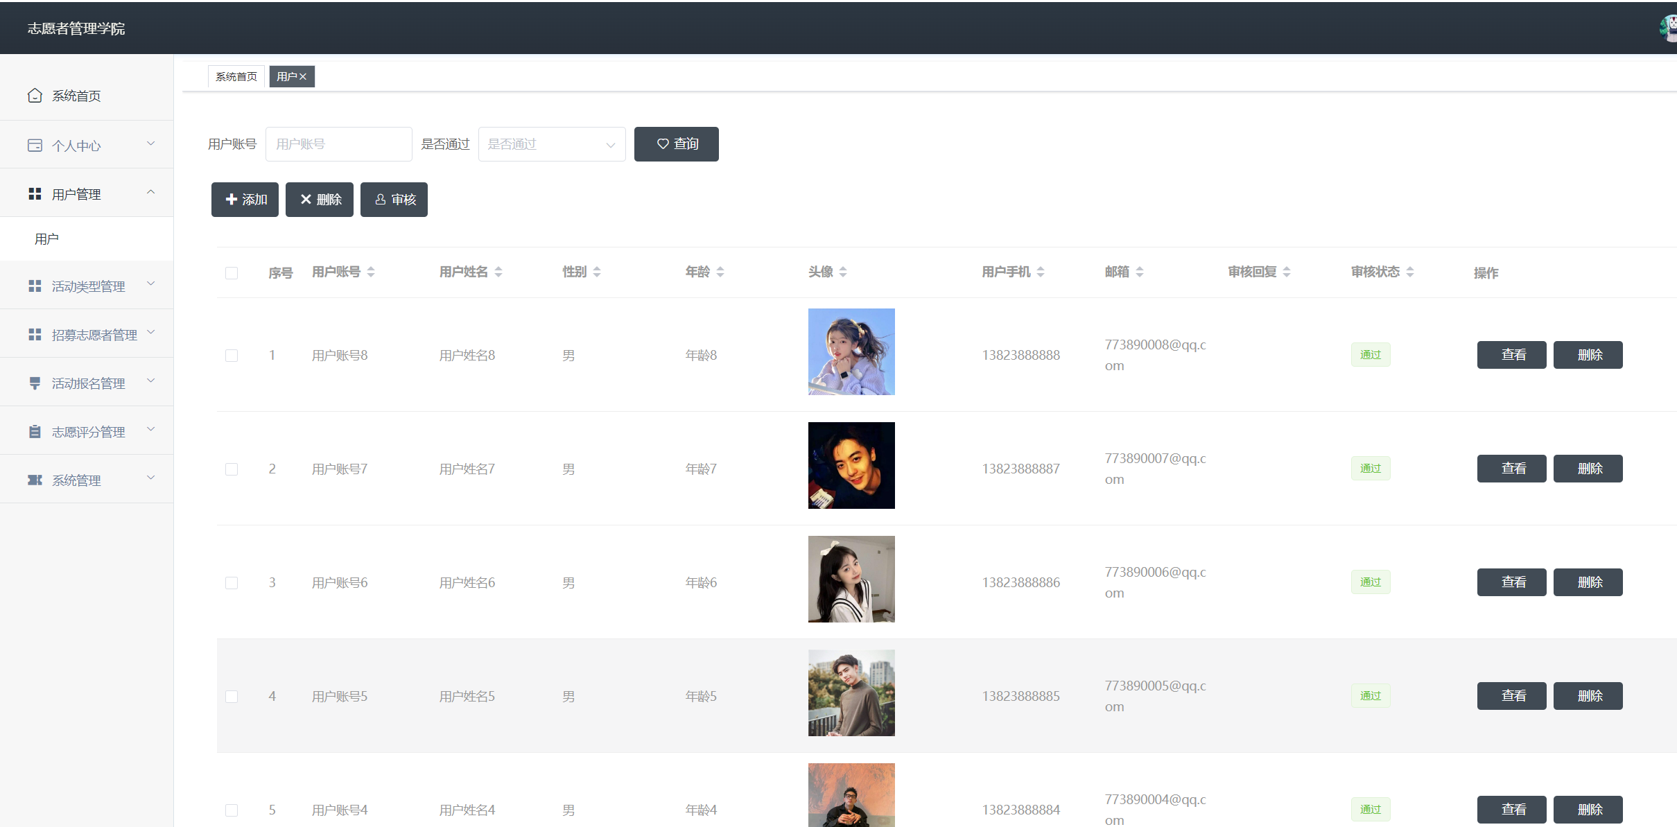Sort the table by 年龄 column arrows
This screenshot has width=1677, height=827.
[x=720, y=272]
